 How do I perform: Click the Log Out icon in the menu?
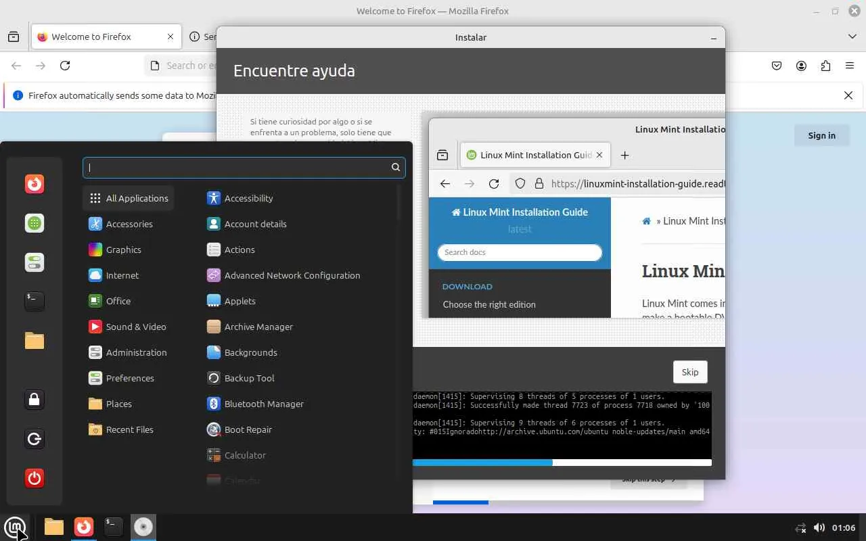click(35, 439)
